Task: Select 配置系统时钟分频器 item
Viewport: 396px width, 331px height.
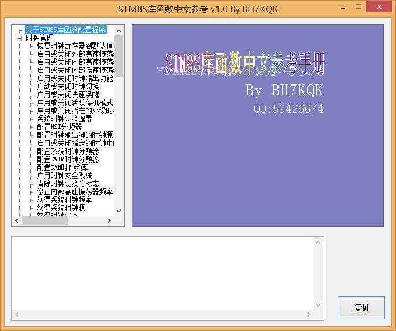Action: coord(68,151)
